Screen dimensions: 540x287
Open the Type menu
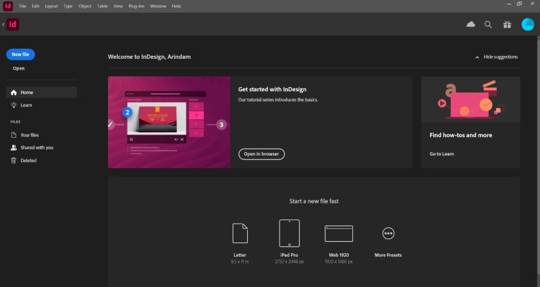point(68,6)
